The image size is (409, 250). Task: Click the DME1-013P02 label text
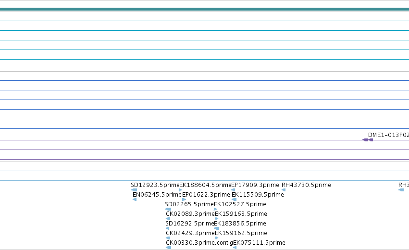(x=388, y=135)
